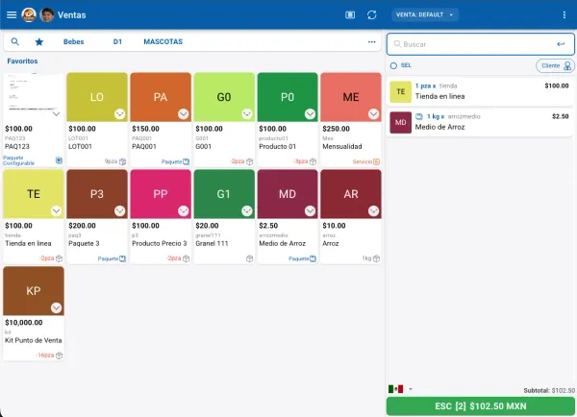
Task: Select the Favorites star icon
Action: (39, 42)
